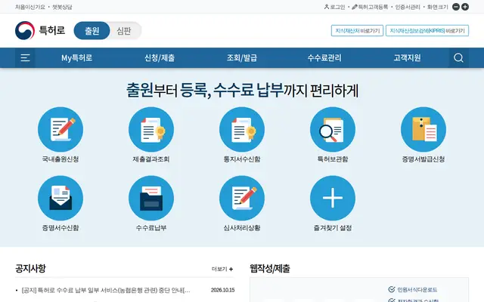
Task: Click the 챗봇상담 link
Action: pos(62,7)
